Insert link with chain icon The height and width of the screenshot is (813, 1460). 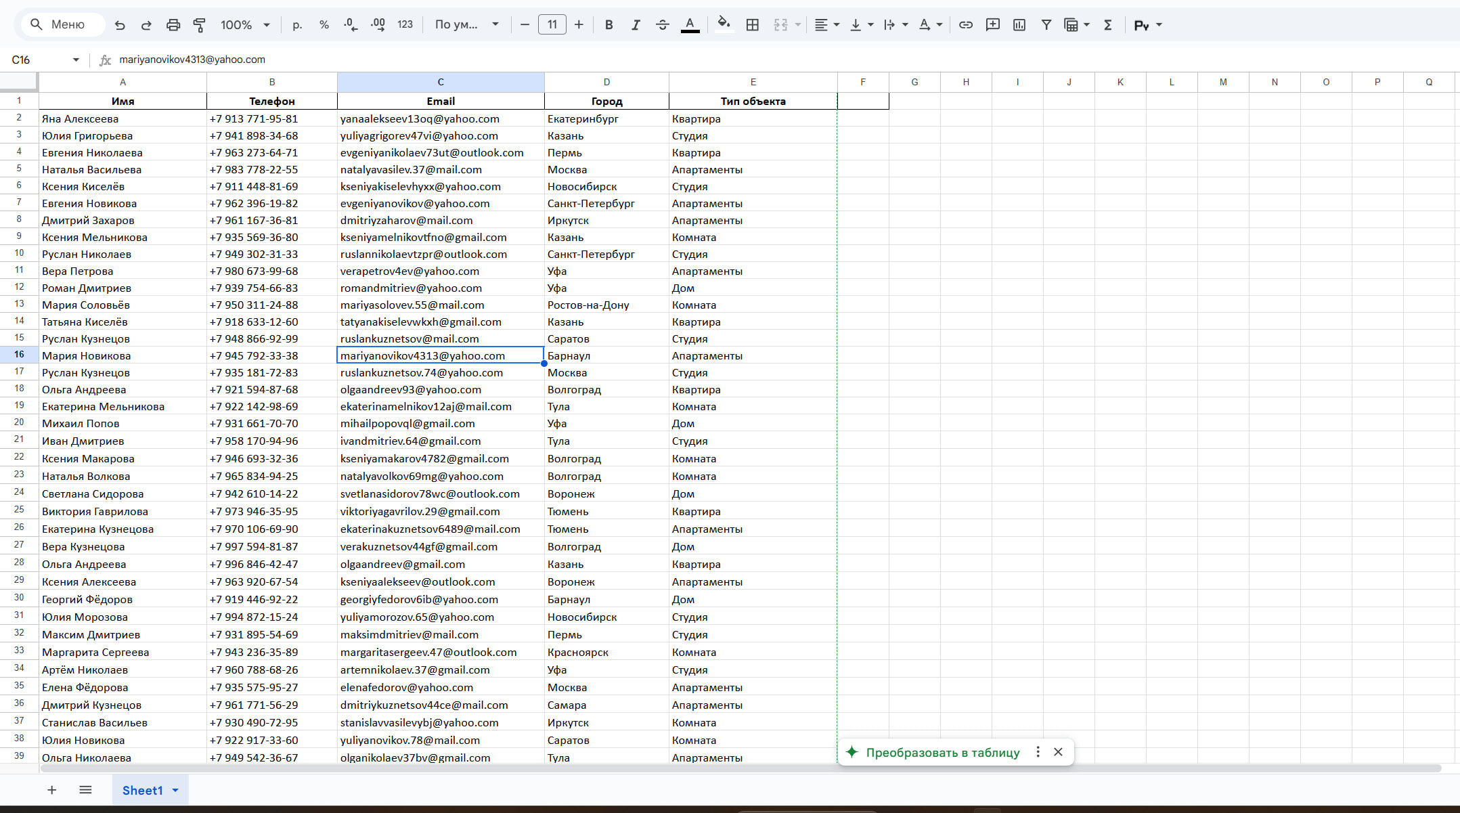click(x=966, y=25)
